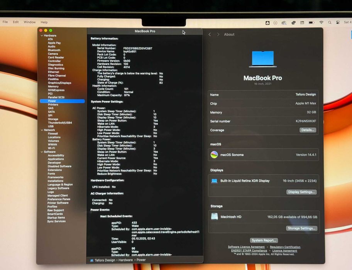Open the Google Drive menu bar icon
This screenshot has height=270, width=352.
click(267, 23)
